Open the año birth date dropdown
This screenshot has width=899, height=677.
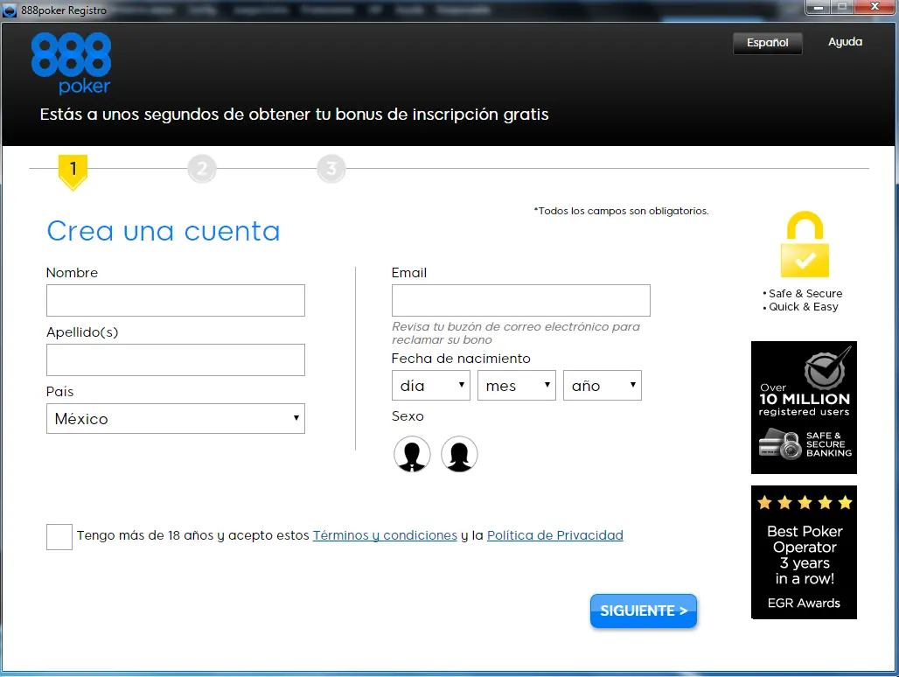coord(602,385)
